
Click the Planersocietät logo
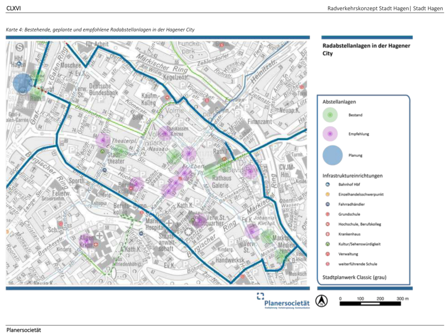click(x=283, y=301)
